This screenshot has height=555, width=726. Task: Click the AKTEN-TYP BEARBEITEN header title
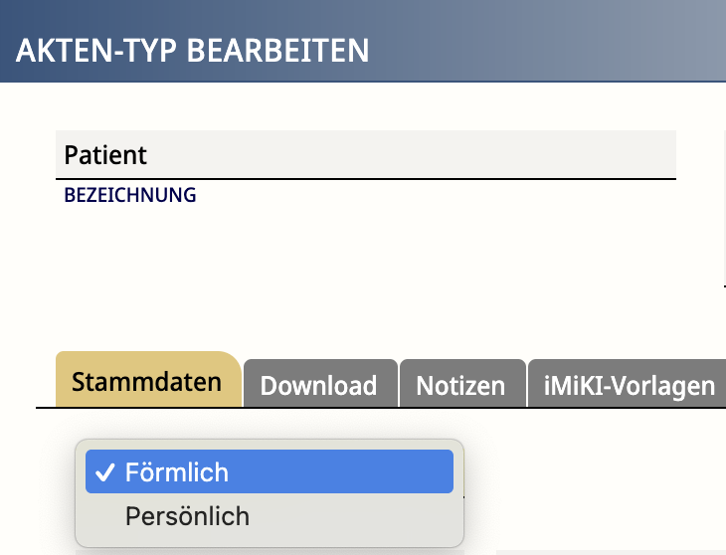(192, 49)
